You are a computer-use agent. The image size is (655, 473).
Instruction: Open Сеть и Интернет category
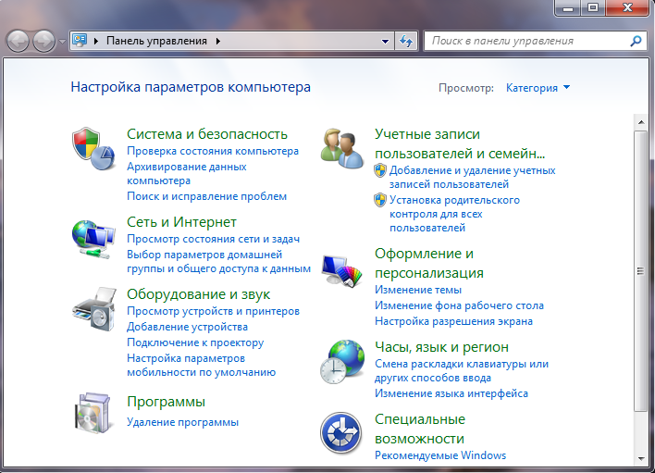click(181, 222)
